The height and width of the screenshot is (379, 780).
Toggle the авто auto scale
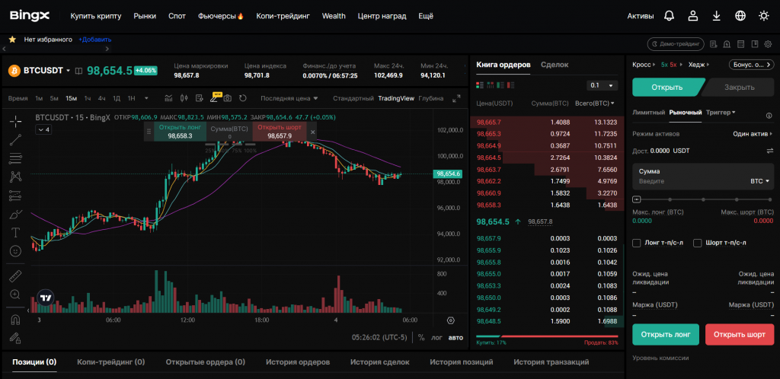click(x=456, y=337)
